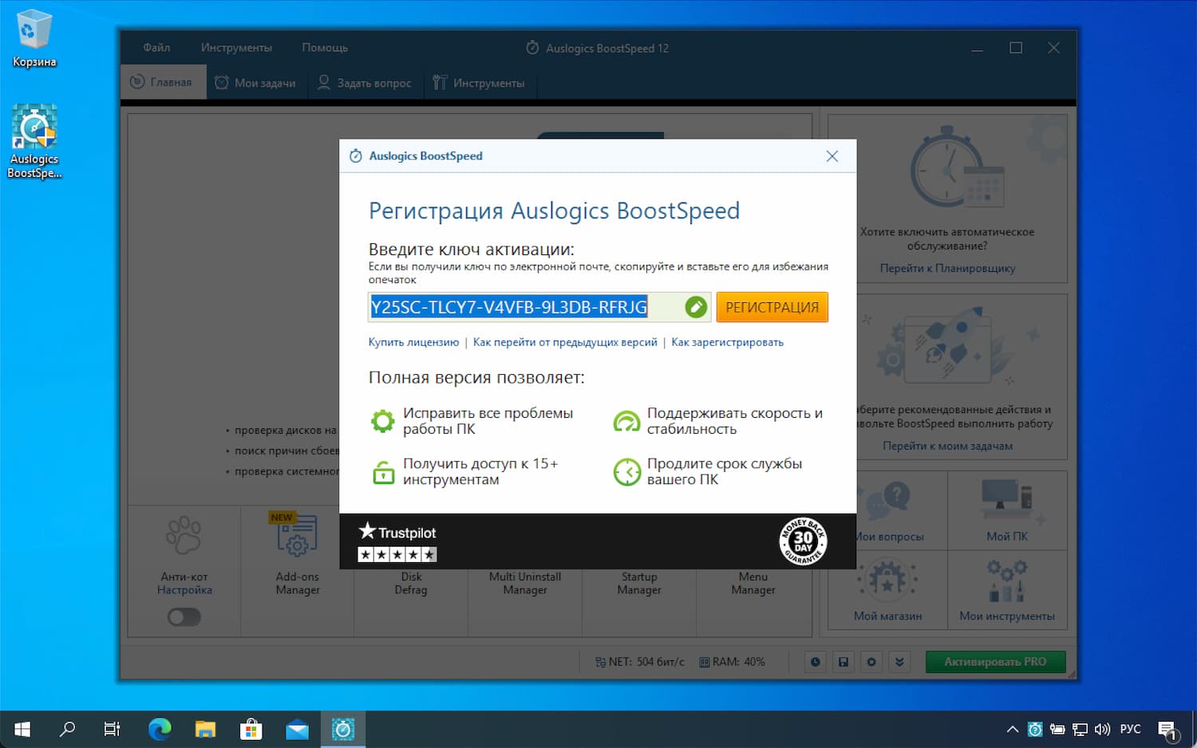The width and height of the screenshot is (1197, 748).
Task: Open Startup Manager tool
Action: [639, 583]
